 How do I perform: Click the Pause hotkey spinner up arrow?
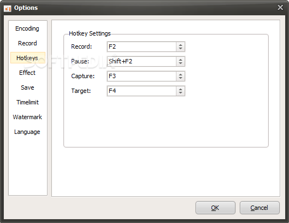tap(180, 60)
